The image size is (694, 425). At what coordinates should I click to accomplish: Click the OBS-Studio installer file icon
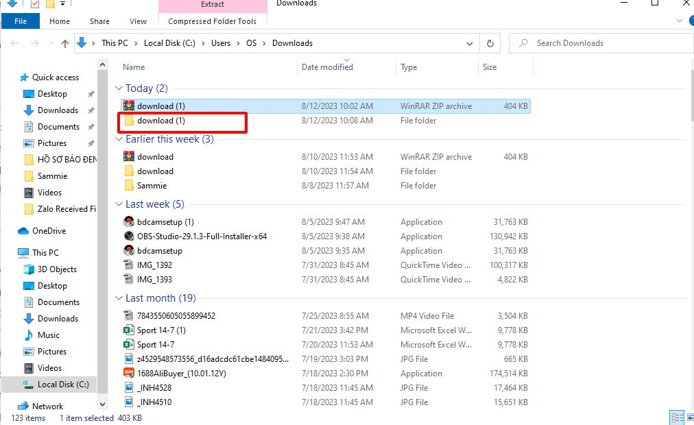tap(128, 236)
